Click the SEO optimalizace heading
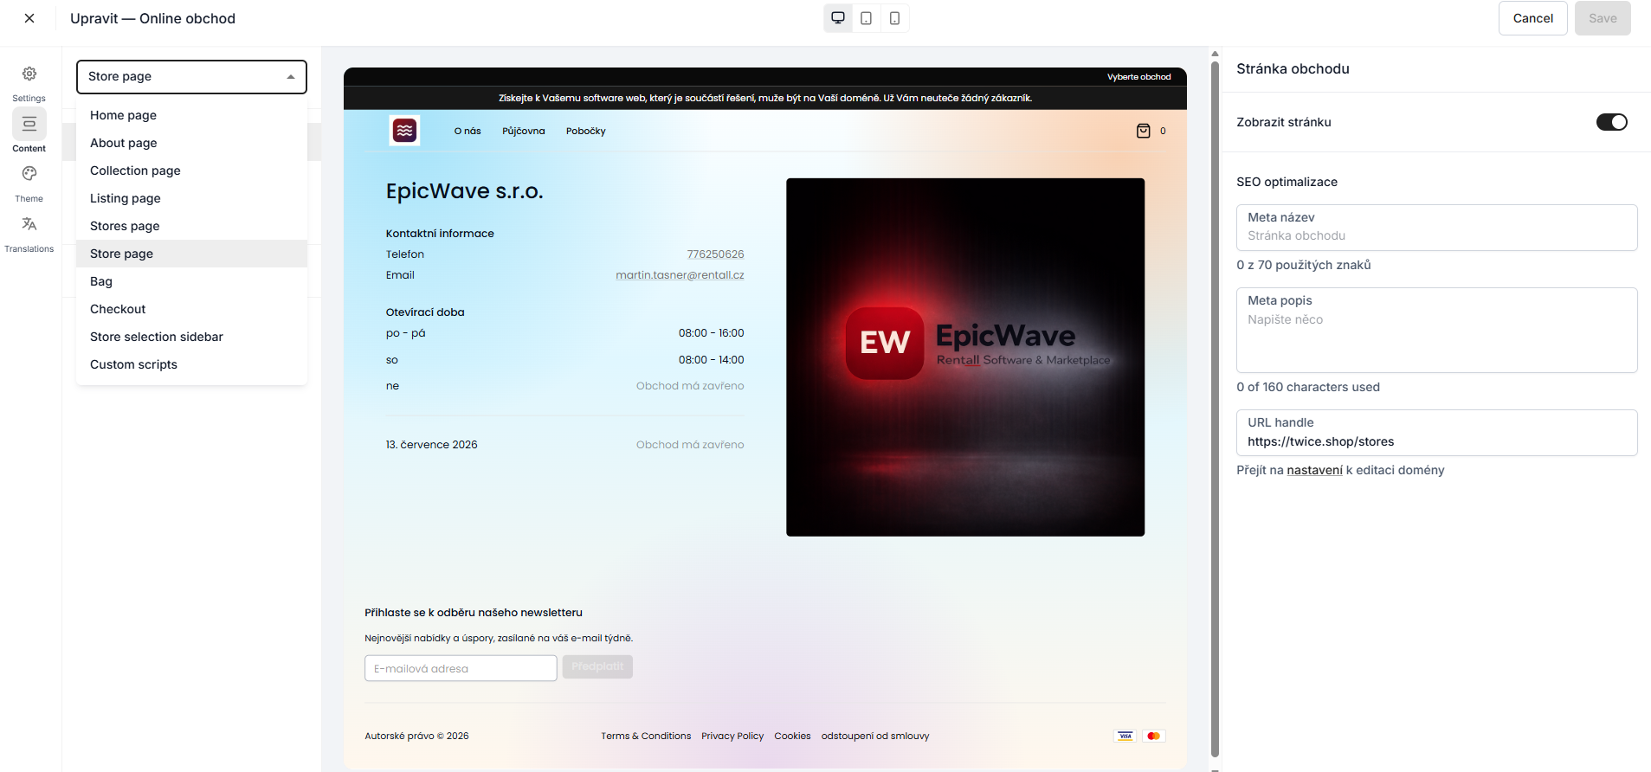 pos(1287,182)
